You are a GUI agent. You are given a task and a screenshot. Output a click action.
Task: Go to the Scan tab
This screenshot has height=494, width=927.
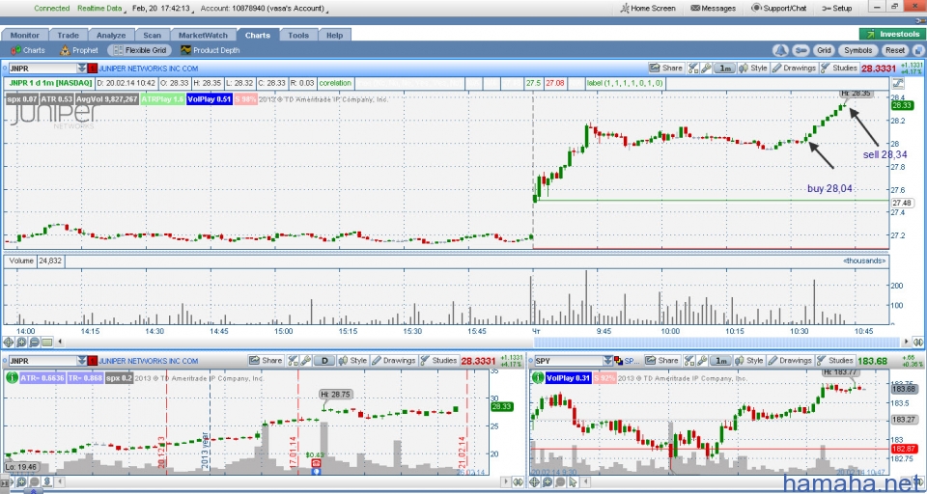click(152, 36)
